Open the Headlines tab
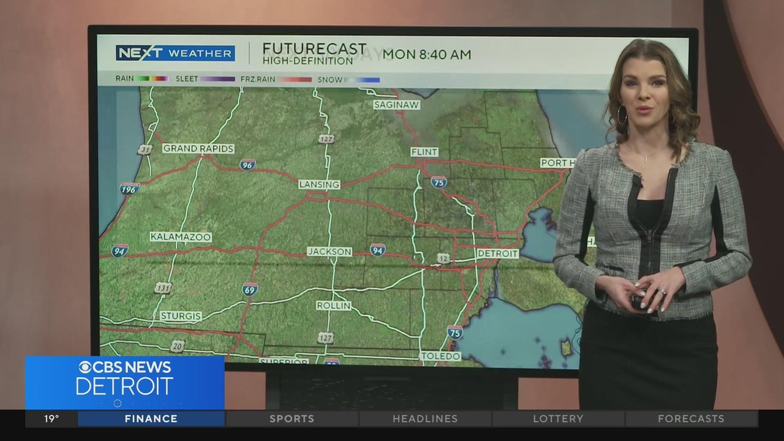 coord(425,419)
